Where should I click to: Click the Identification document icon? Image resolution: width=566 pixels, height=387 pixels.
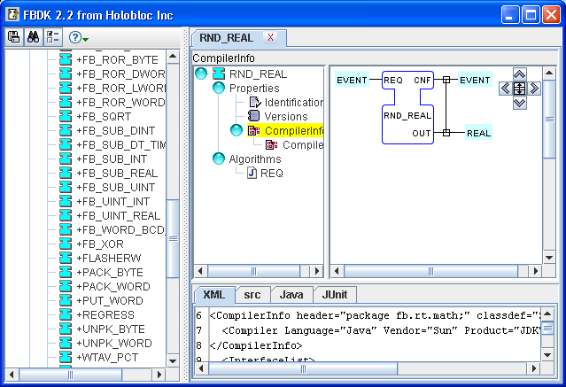pyautogui.click(x=255, y=102)
